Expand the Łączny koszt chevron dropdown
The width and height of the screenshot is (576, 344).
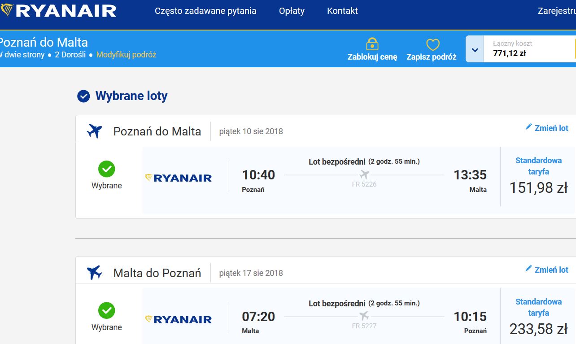(x=475, y=49)
